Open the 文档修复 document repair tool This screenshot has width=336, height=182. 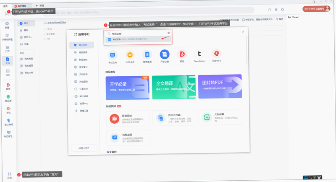point(220,117)
